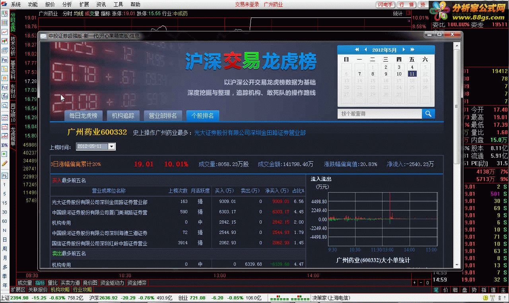Click 光大证券深圳金田路证券营业部 link

pyautogui.click(x=250, y=133)
